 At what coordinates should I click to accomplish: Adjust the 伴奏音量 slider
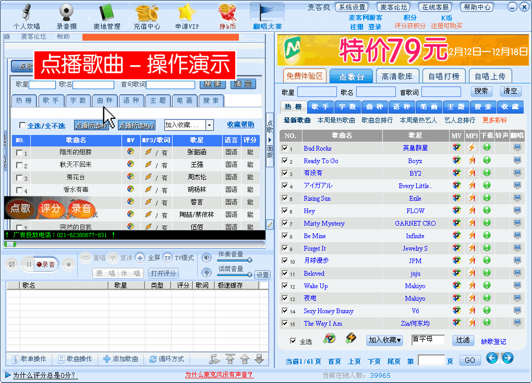(x=249, y=260)
